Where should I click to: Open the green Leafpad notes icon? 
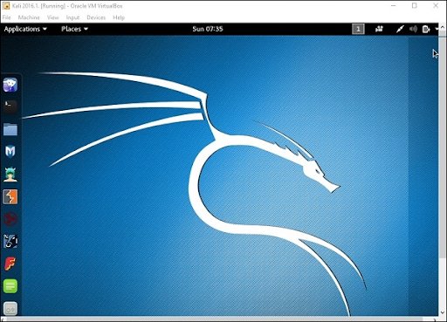10,286
